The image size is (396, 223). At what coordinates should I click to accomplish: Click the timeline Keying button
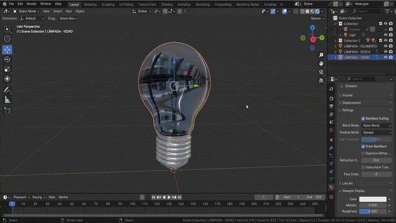[x=38, y=197]
